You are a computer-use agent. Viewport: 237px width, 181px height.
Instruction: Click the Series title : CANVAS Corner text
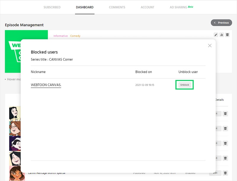(x=52, y=59)
